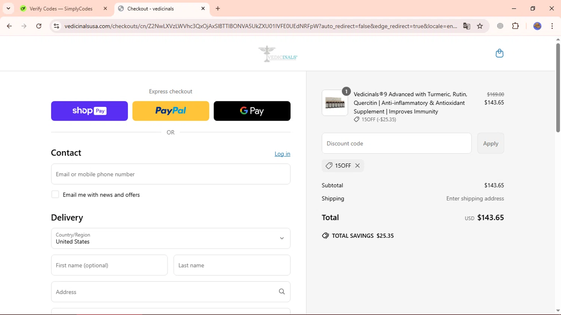Screen dimensions: 561x315
Task: View site information icon in address bar
Action: (56, 26)
